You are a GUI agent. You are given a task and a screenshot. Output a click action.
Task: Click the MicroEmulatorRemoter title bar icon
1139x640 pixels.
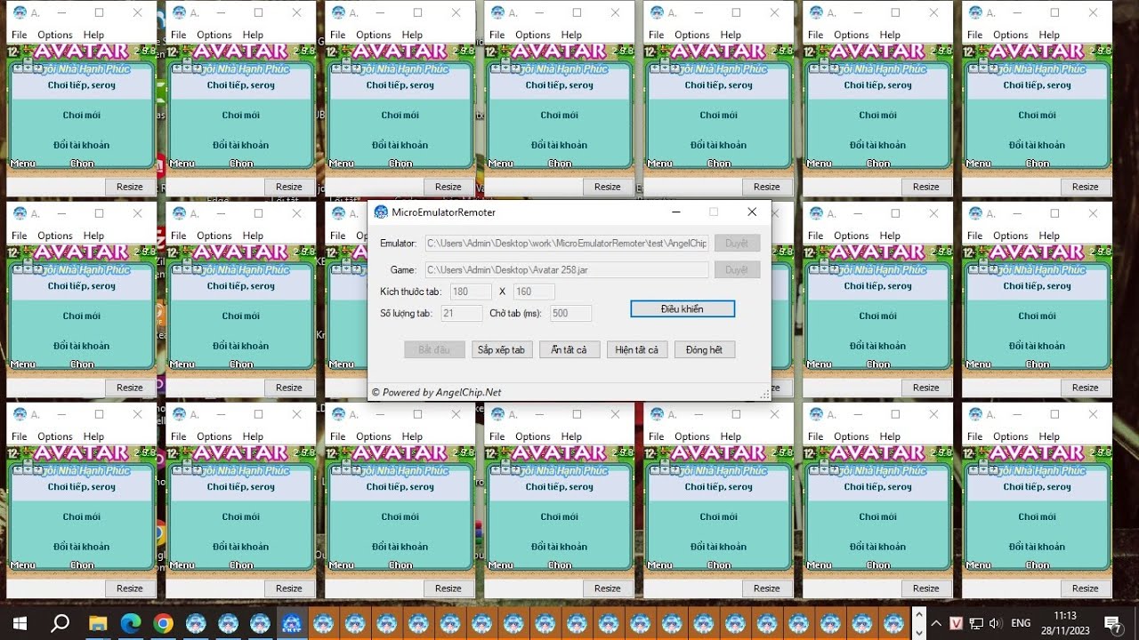(381, 212)
